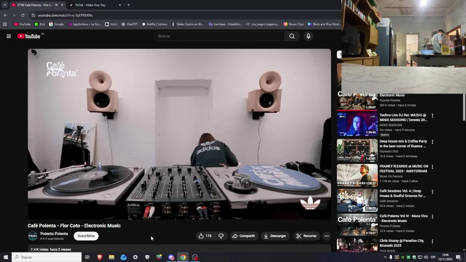Open Deep house mix & Coffee Party thumbnail

pos(357,150)
